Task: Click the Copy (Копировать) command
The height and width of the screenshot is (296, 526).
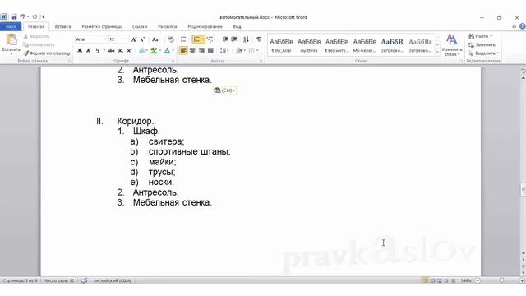Action: (x=39, y=44)
